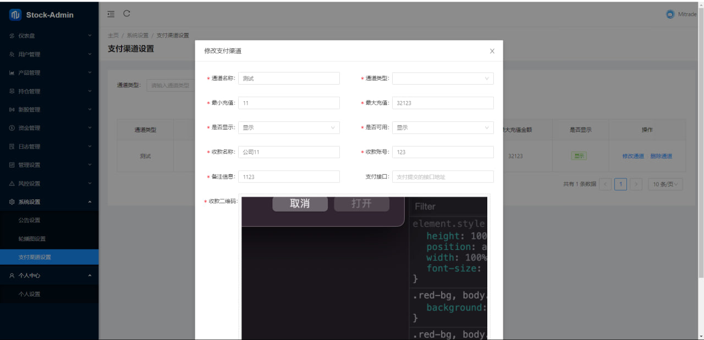Image resolution: width=704 pixels, height=340 pixels.
Task: Click the 通道名称 input field
Action: (288, 79)
